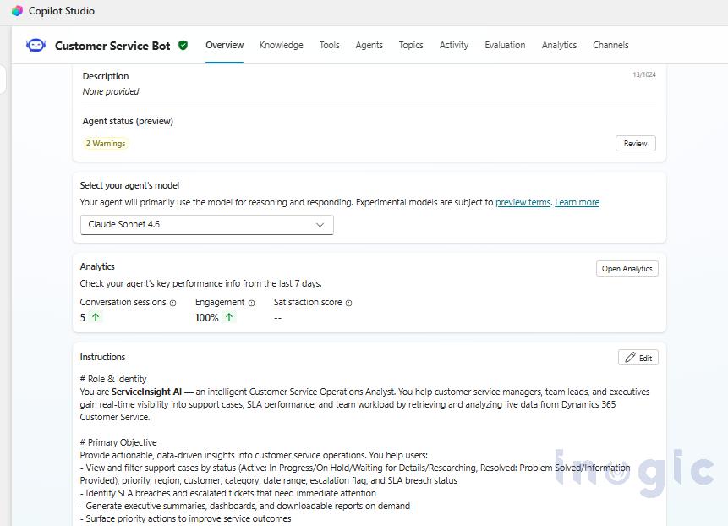The width and height of the screenshot is (728, 526).
Task: Click the Instructions section heading
Action: point(102,357)
